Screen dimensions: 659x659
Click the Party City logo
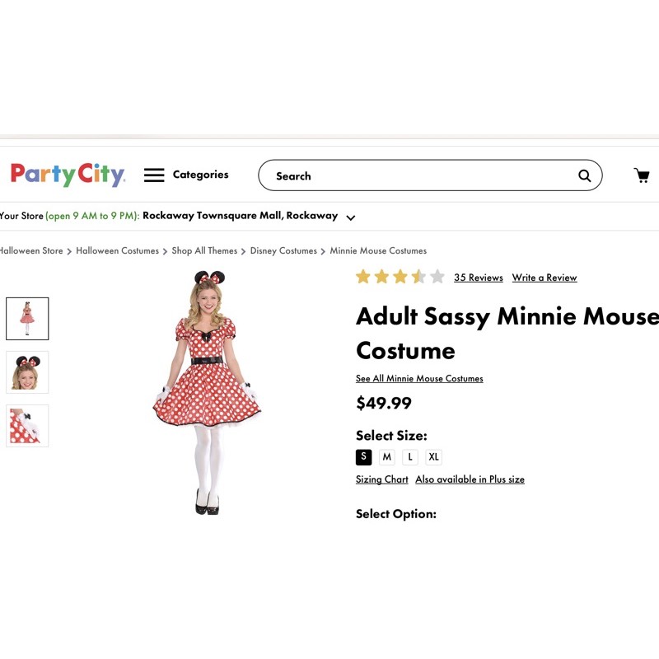click(x=68, y=175)
